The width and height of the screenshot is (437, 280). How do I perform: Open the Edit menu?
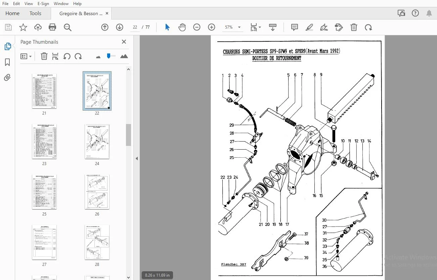pyautogui.click(x=16, y=4)
